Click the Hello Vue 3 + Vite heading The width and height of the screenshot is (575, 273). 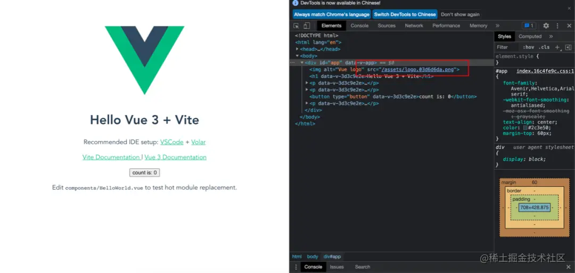144,120
